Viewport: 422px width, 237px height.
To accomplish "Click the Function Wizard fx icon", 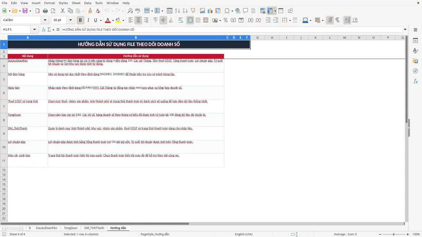I will [x=44, y=30].
